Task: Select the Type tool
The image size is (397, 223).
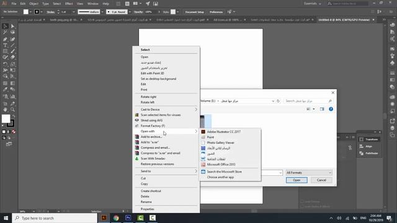Action: tap(5, 45)
